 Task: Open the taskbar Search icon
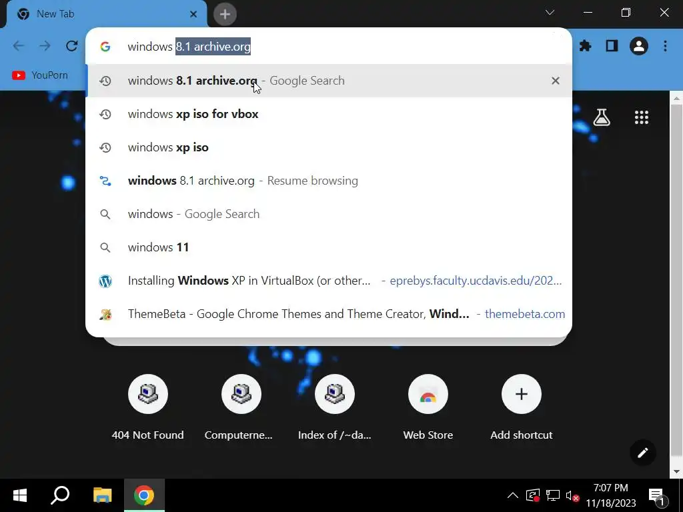[61, 495]
